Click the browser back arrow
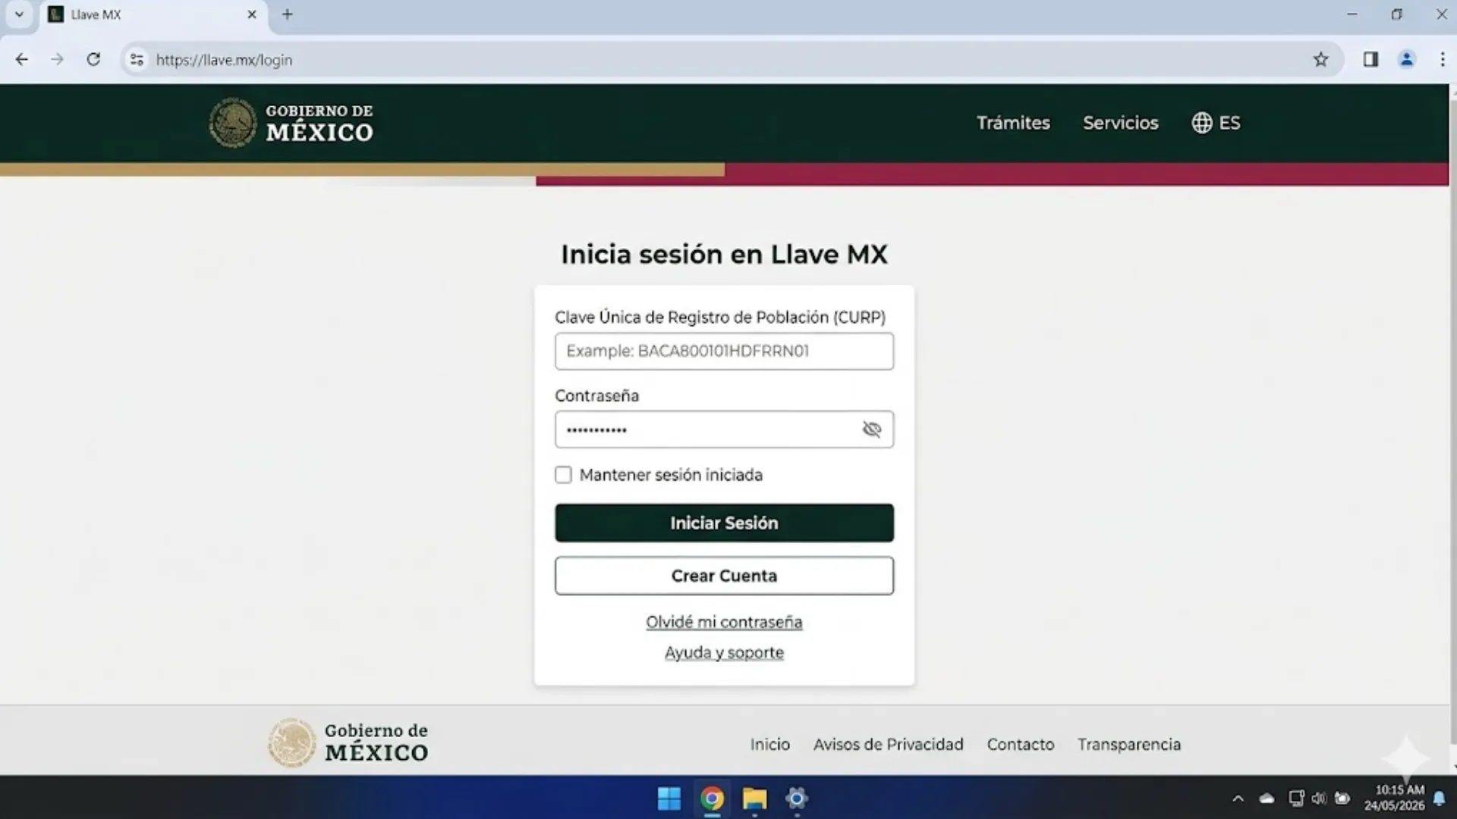 22,59
